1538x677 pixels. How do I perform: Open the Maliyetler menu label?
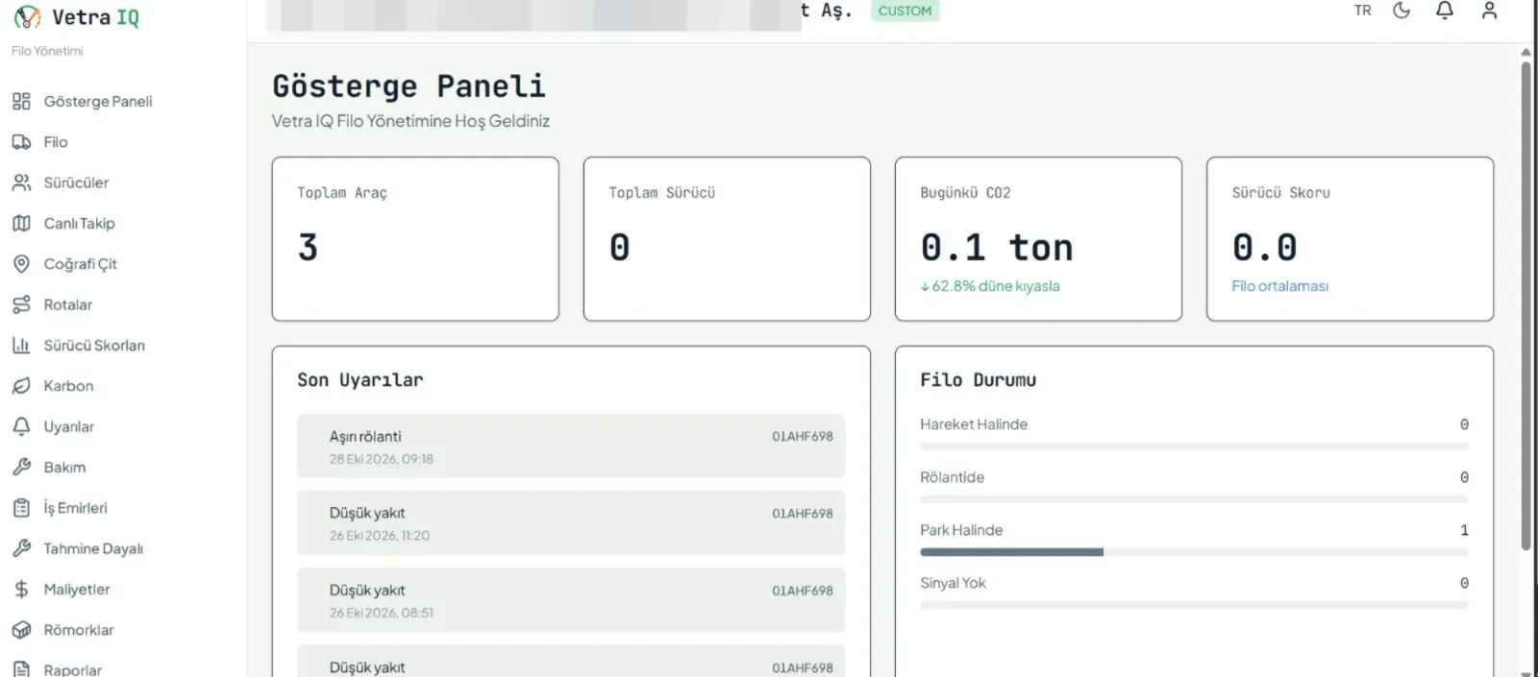pos(77,589)
